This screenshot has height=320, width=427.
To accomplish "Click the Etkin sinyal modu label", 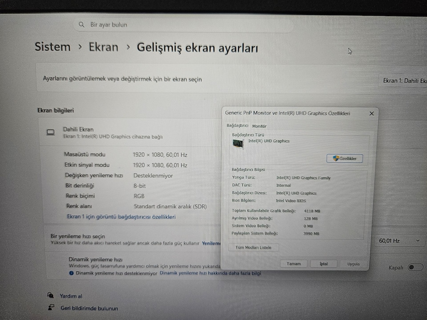I will coord(87,165).
